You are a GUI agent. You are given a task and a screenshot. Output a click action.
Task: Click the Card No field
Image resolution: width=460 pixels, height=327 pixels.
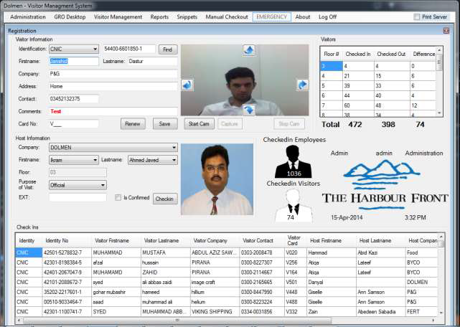pos(74,124)
